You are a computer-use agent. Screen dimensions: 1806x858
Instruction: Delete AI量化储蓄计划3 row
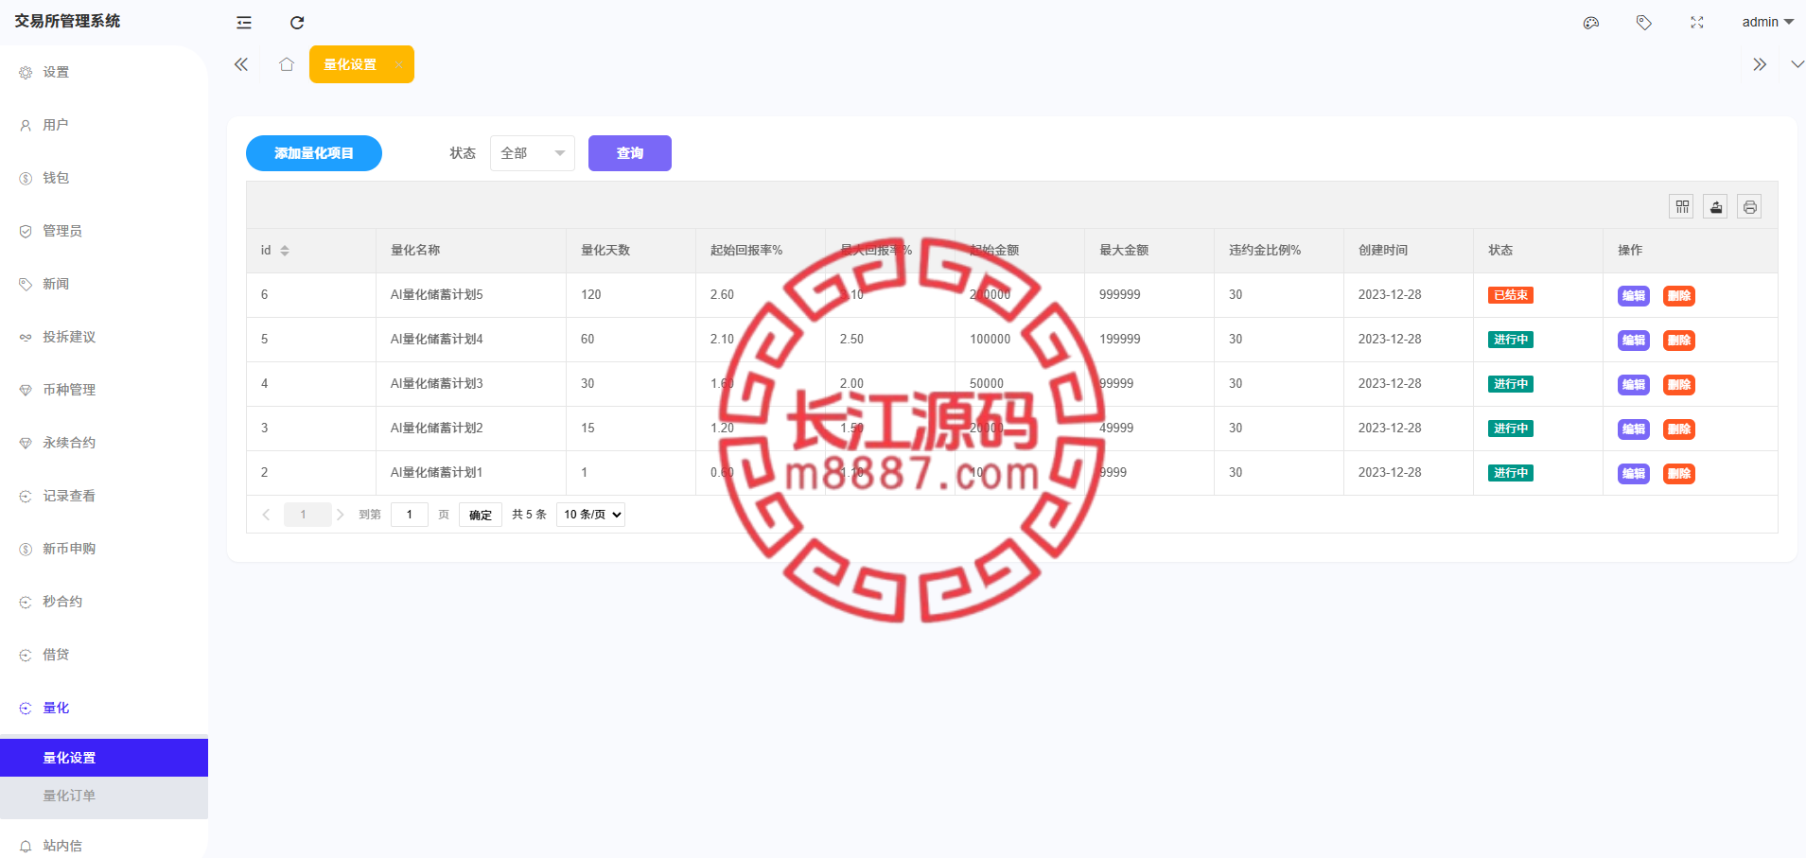[x=1679, y=385]
